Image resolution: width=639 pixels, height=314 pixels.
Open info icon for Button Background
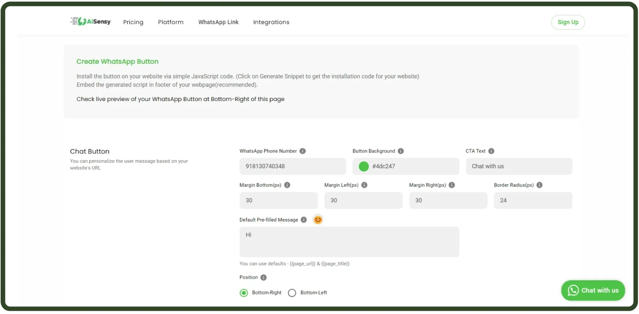coord(401,151)
